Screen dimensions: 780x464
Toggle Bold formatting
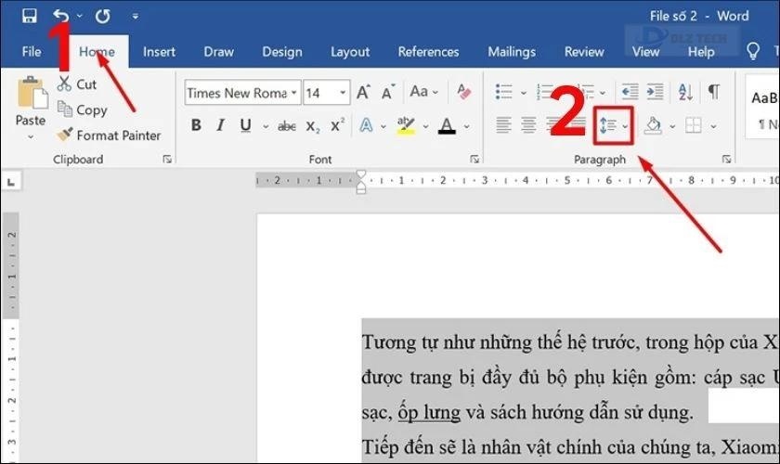[196, 125]
